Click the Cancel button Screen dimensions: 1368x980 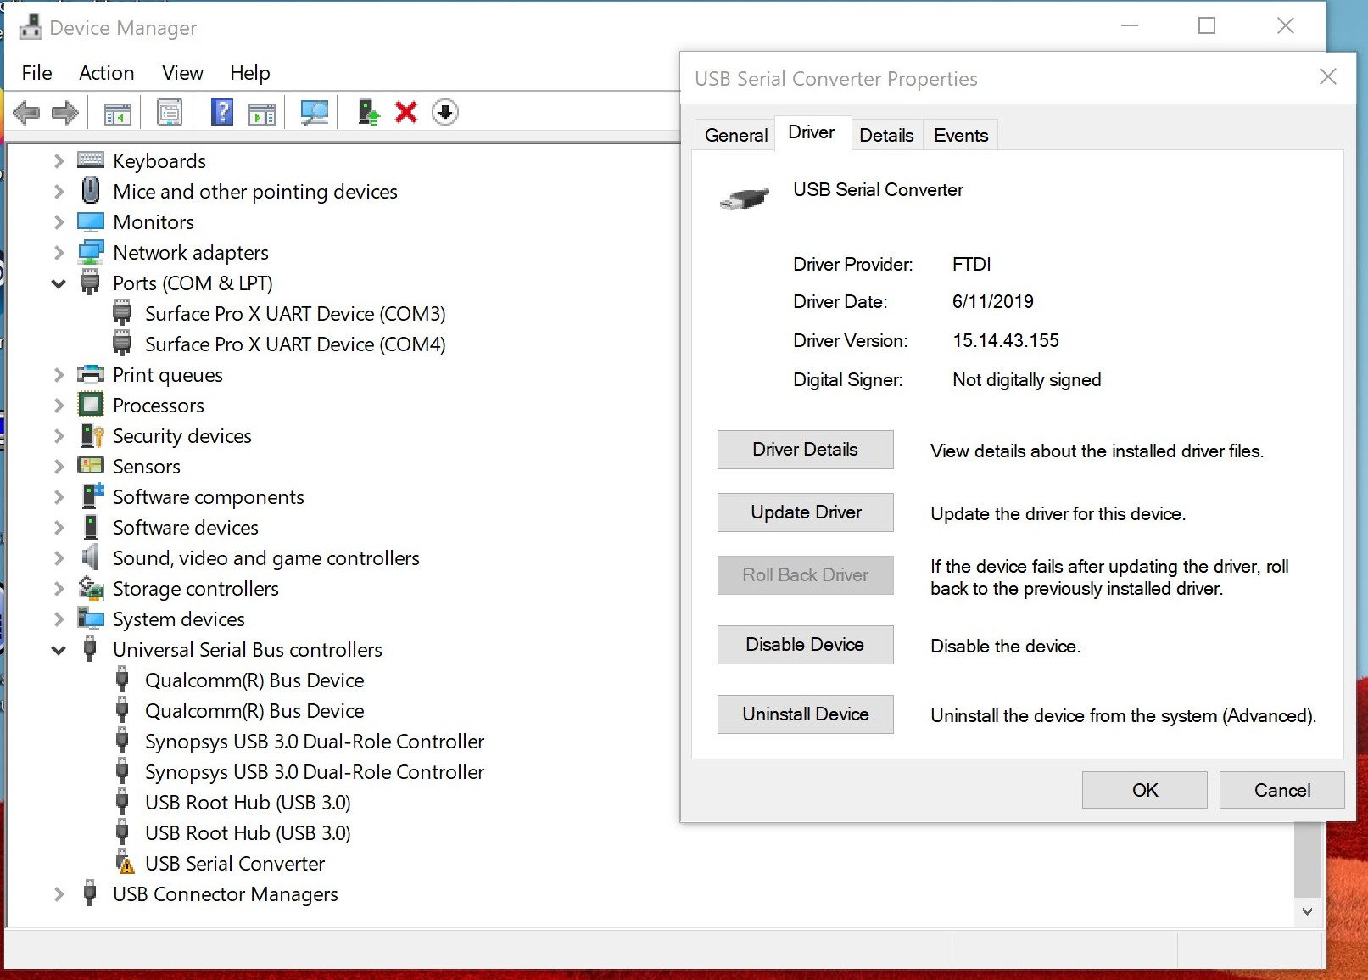[1281, 790]
